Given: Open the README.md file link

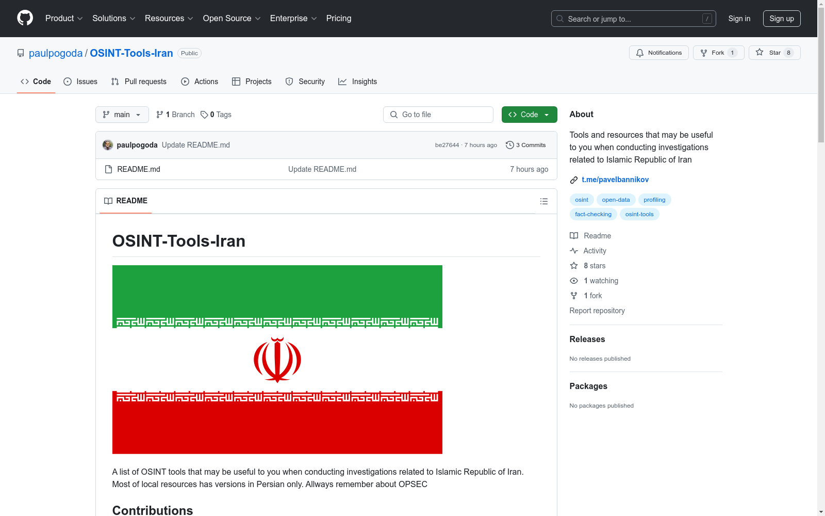Looking at the screenshot, I should [x=139, y=169].
